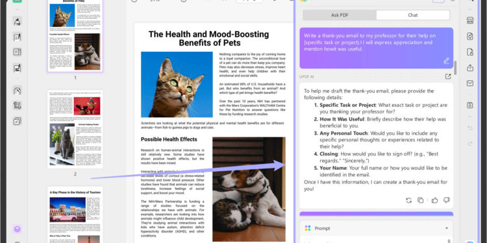Expand the Prompt dropdown arrow

[x=447, y=229]
